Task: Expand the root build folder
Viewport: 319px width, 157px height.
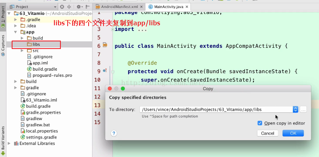Action: click(x=16, y=82)
